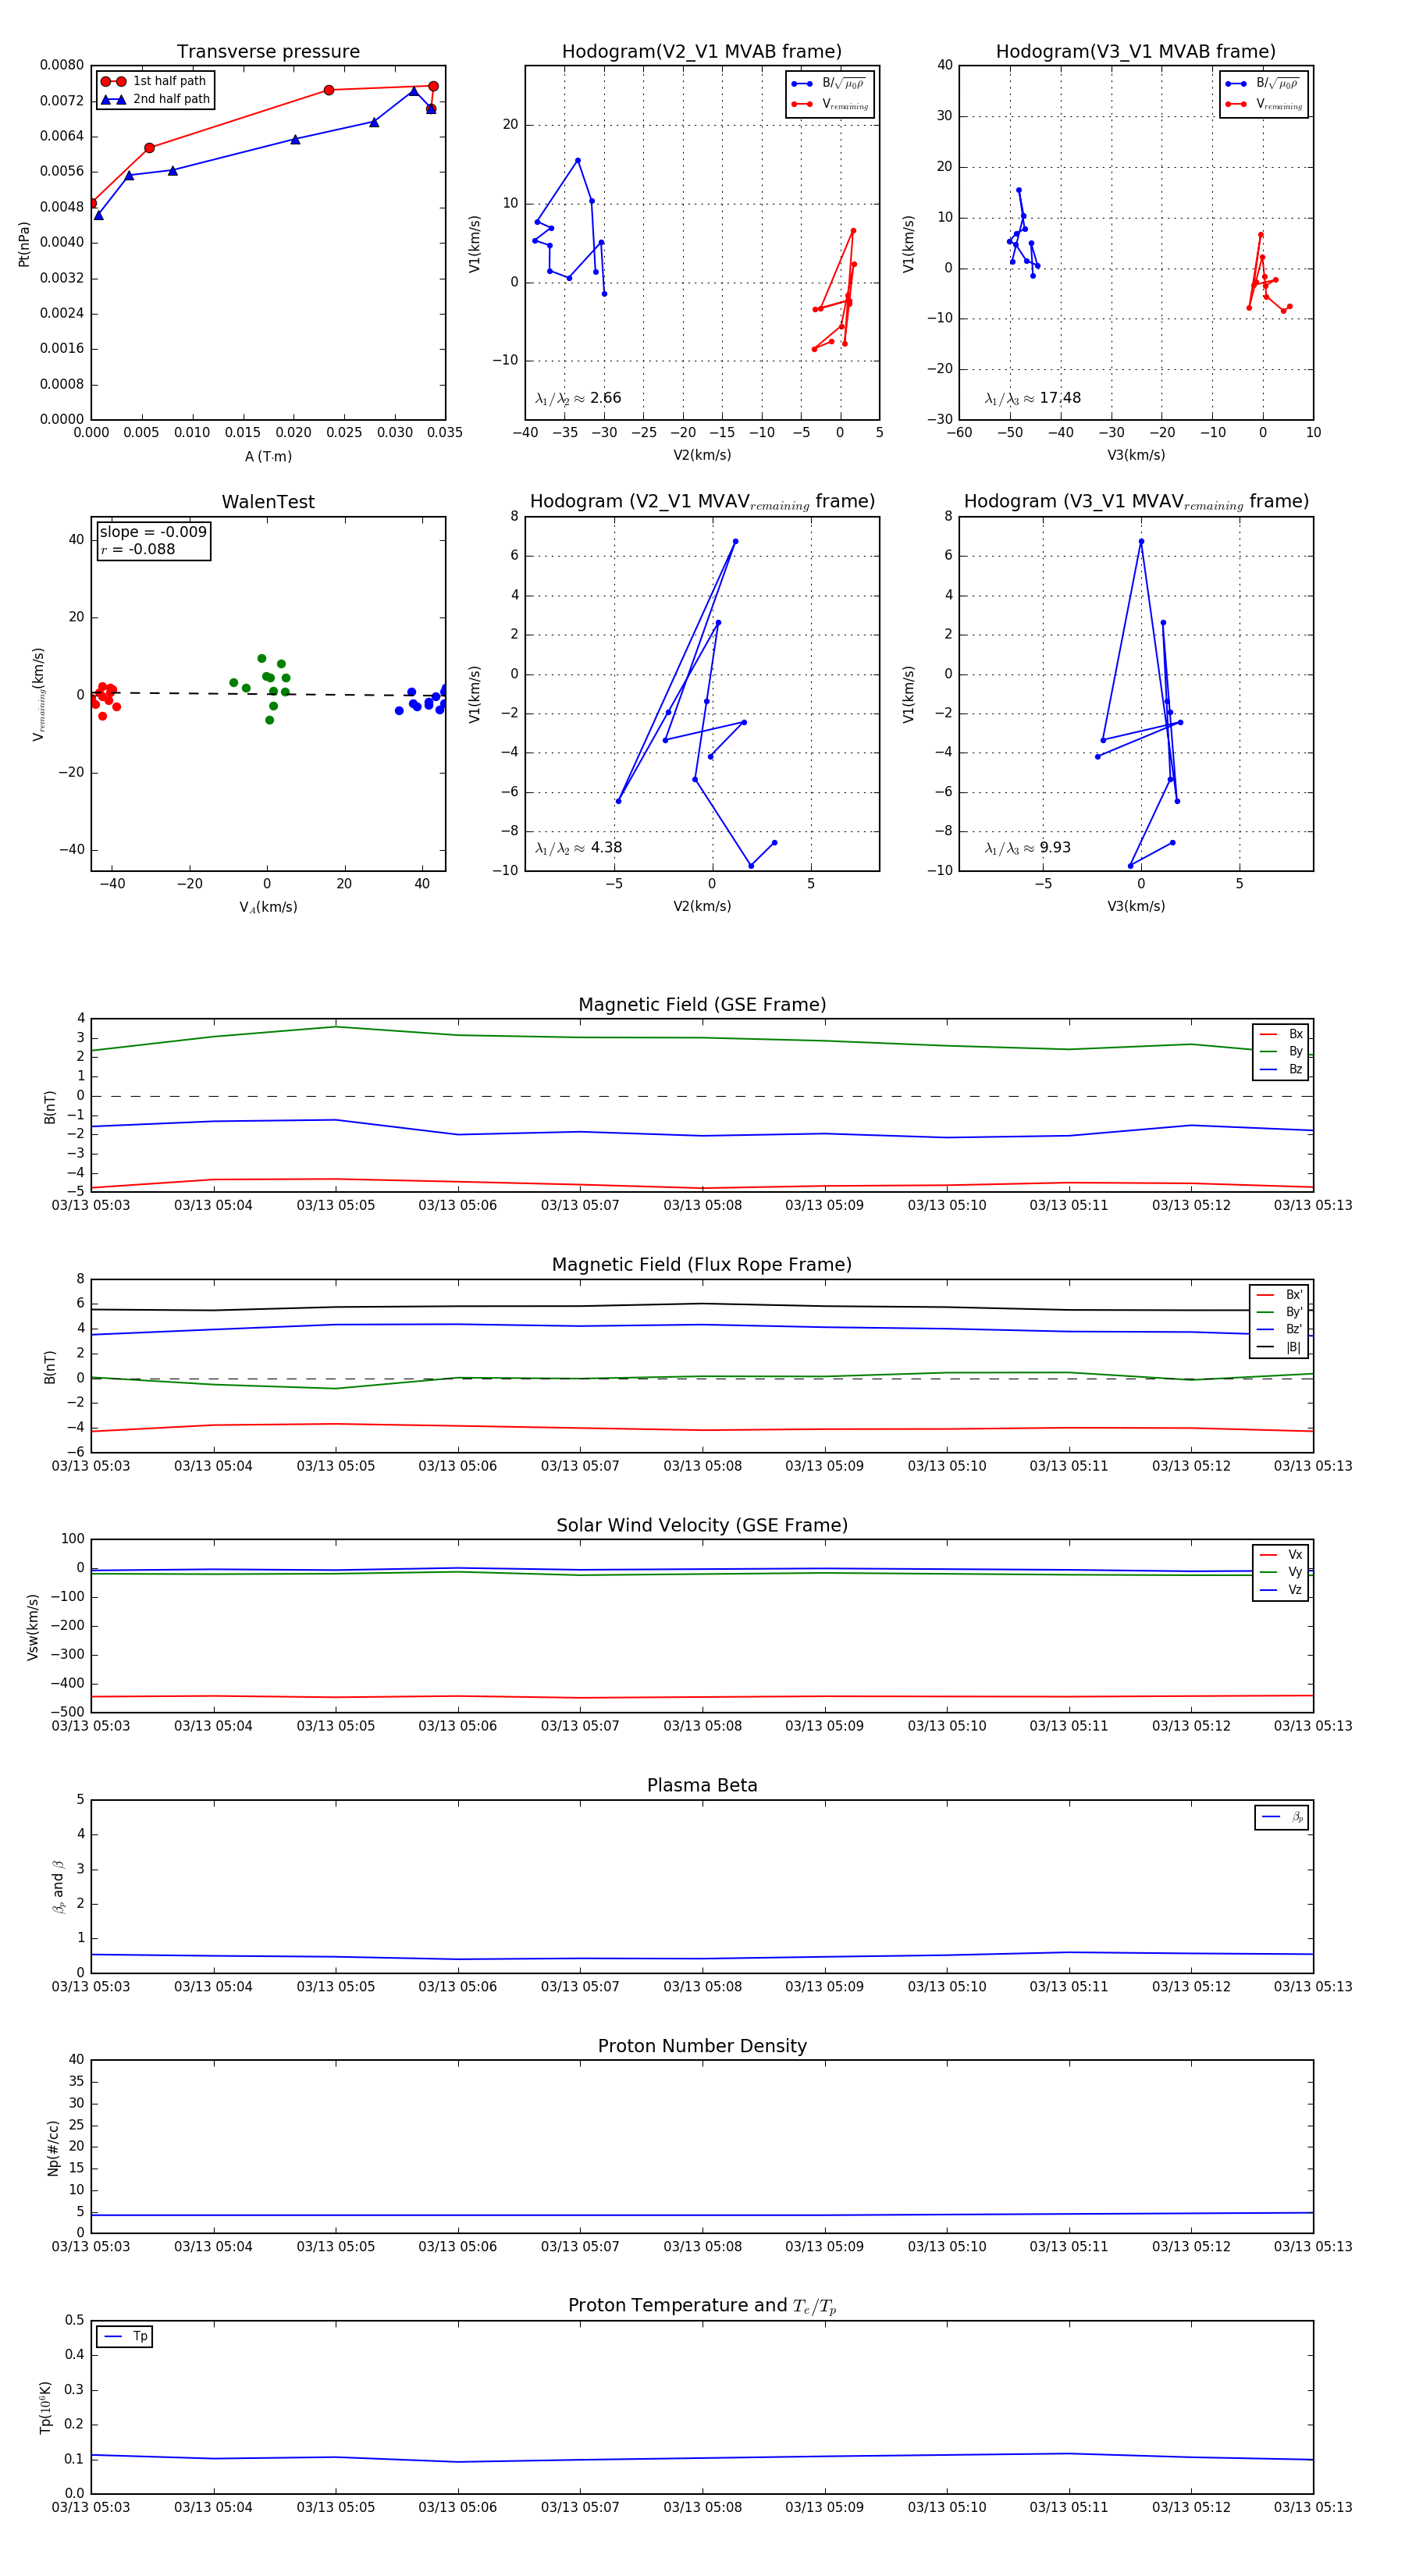Image resolution: width=1405 pixels, height=2576 pixels.
Task: Click the "Tp(10^6K)" y-axis label
Action: pyautogui.click(x=45, y=2407)
